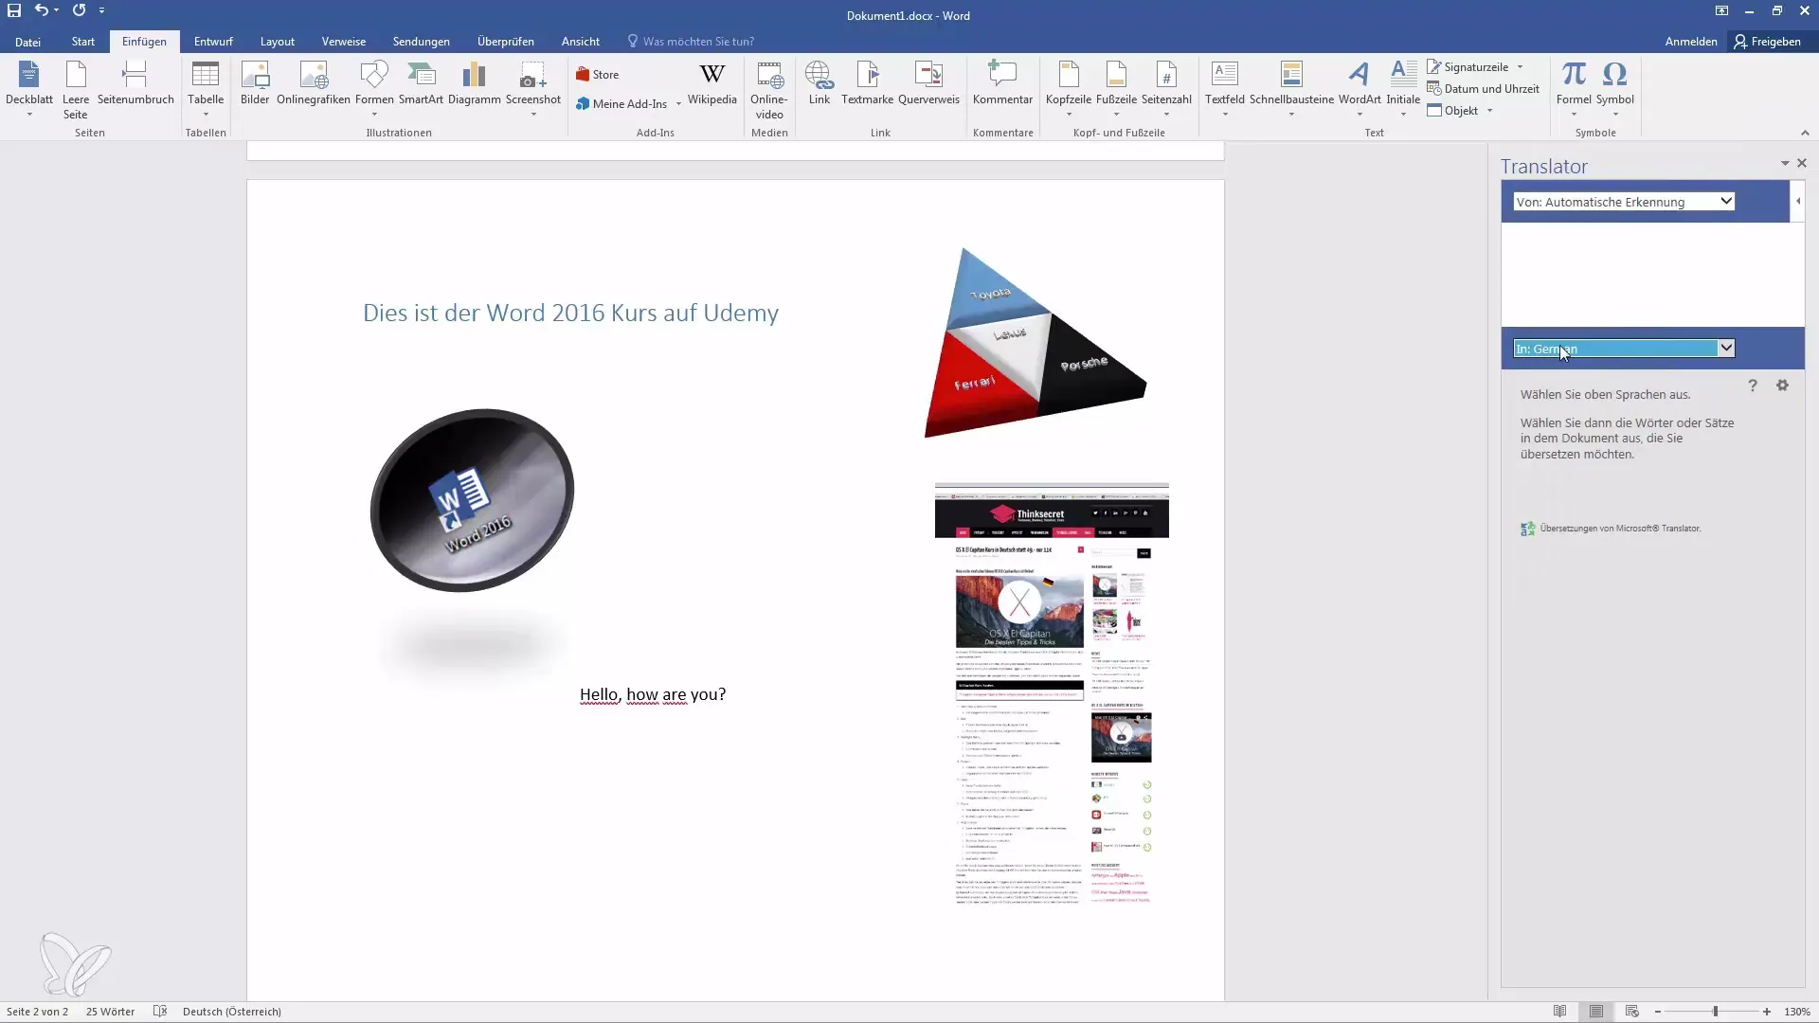Screen dimensions: 1819x1023
Task: Insert an Onlinevideo
Action: click(x=769, y=90)
